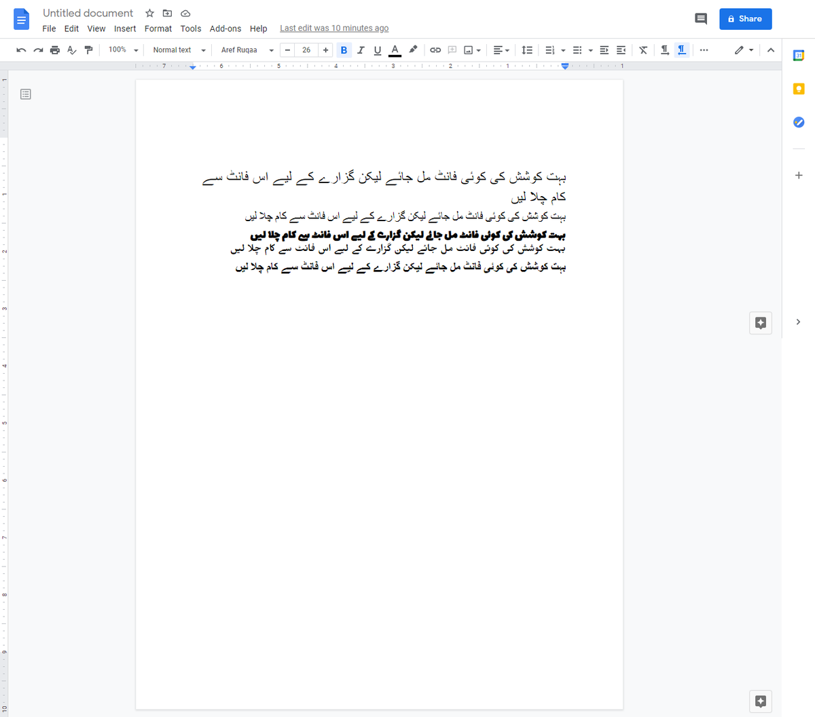Open the highlight color marker tool
The image size is (815, 717).
pos(413,50)
